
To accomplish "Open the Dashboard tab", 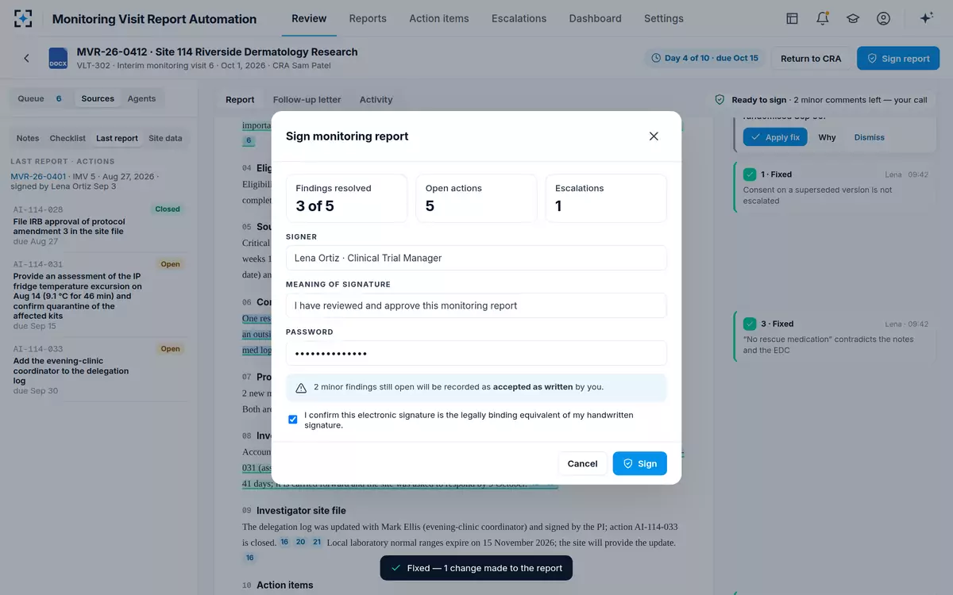I will pos(595,18).
